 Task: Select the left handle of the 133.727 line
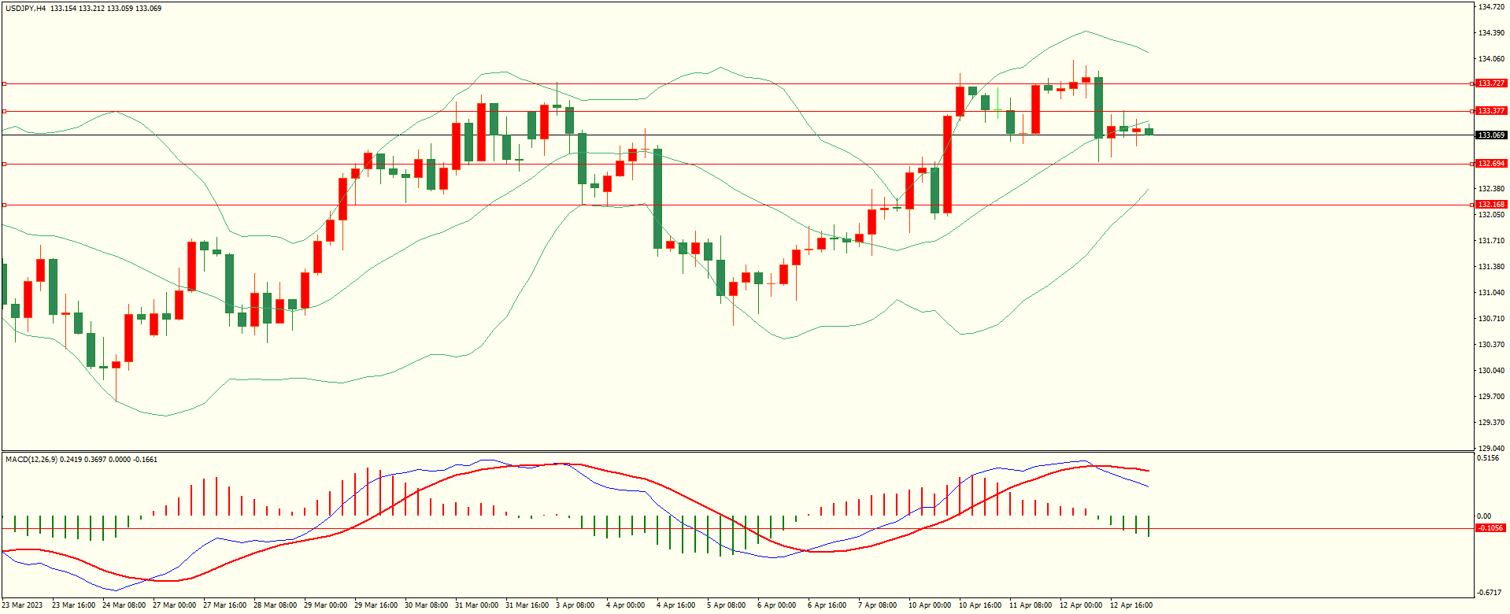click(4, 83)
